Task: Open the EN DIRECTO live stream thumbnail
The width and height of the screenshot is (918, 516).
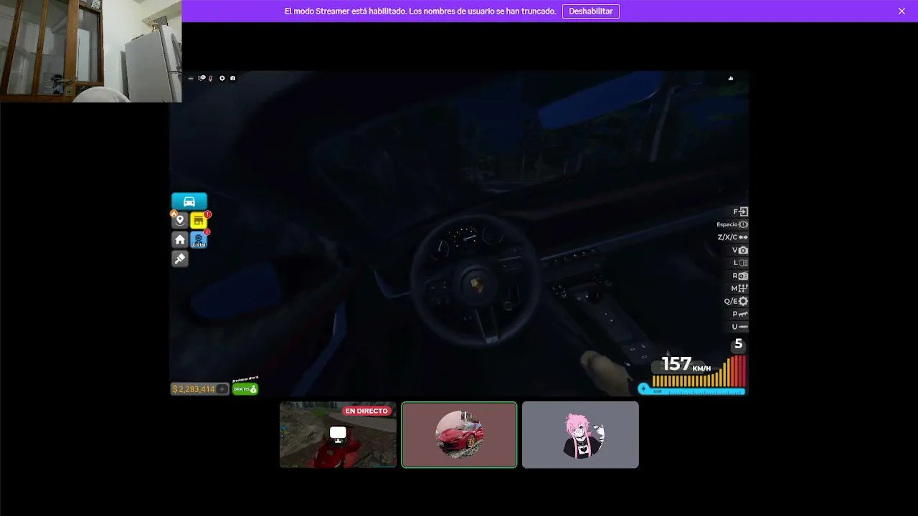Action: pos(338,435)
